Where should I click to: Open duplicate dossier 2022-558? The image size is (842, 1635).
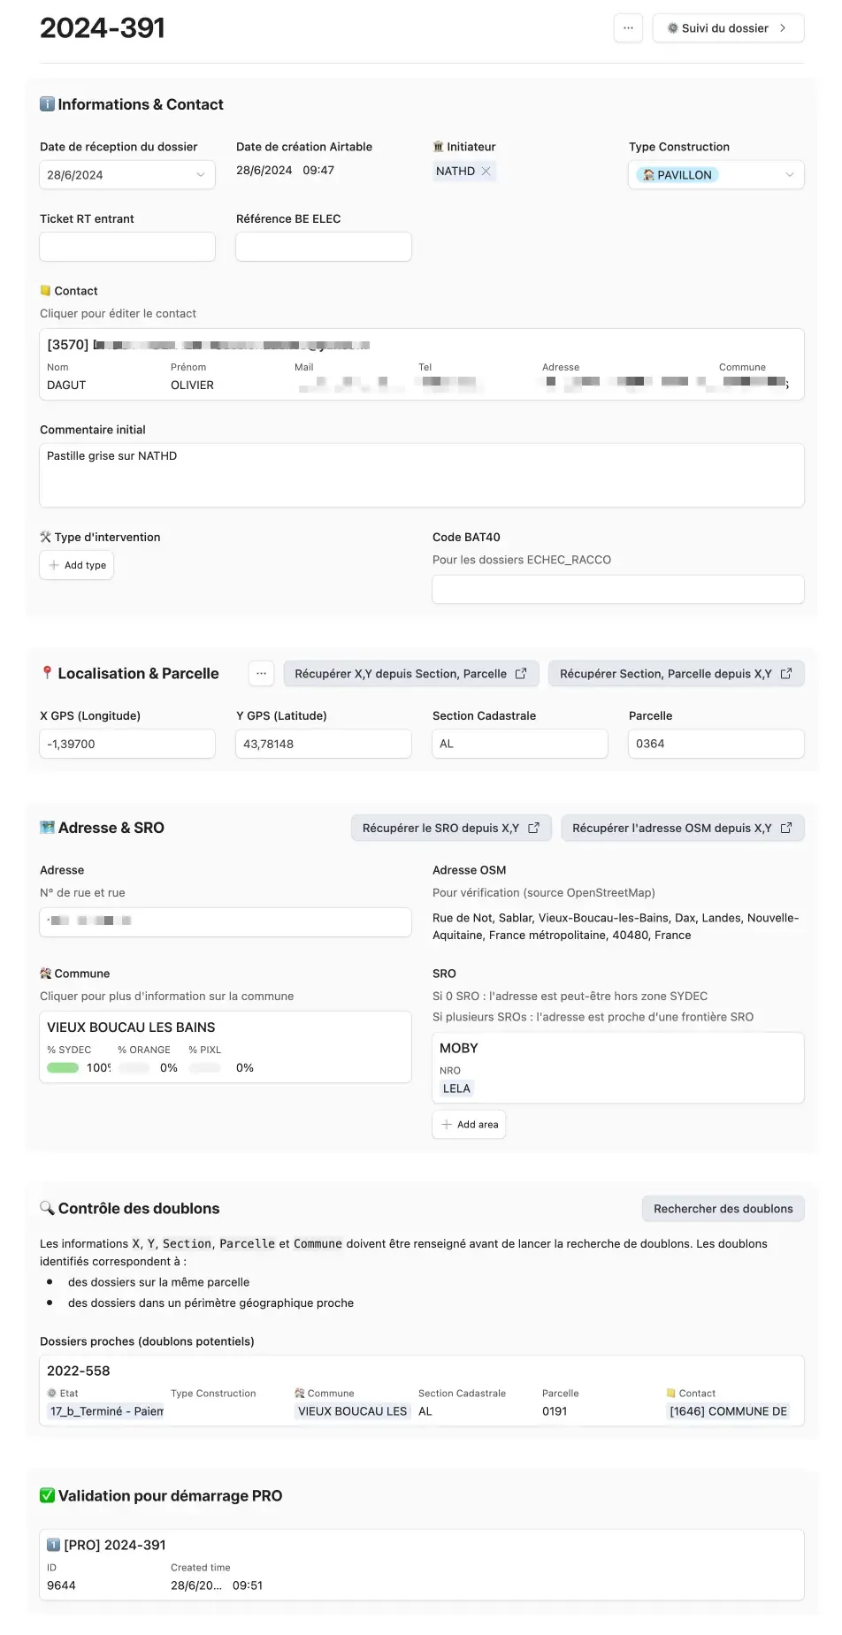[x=422, y=1391]
